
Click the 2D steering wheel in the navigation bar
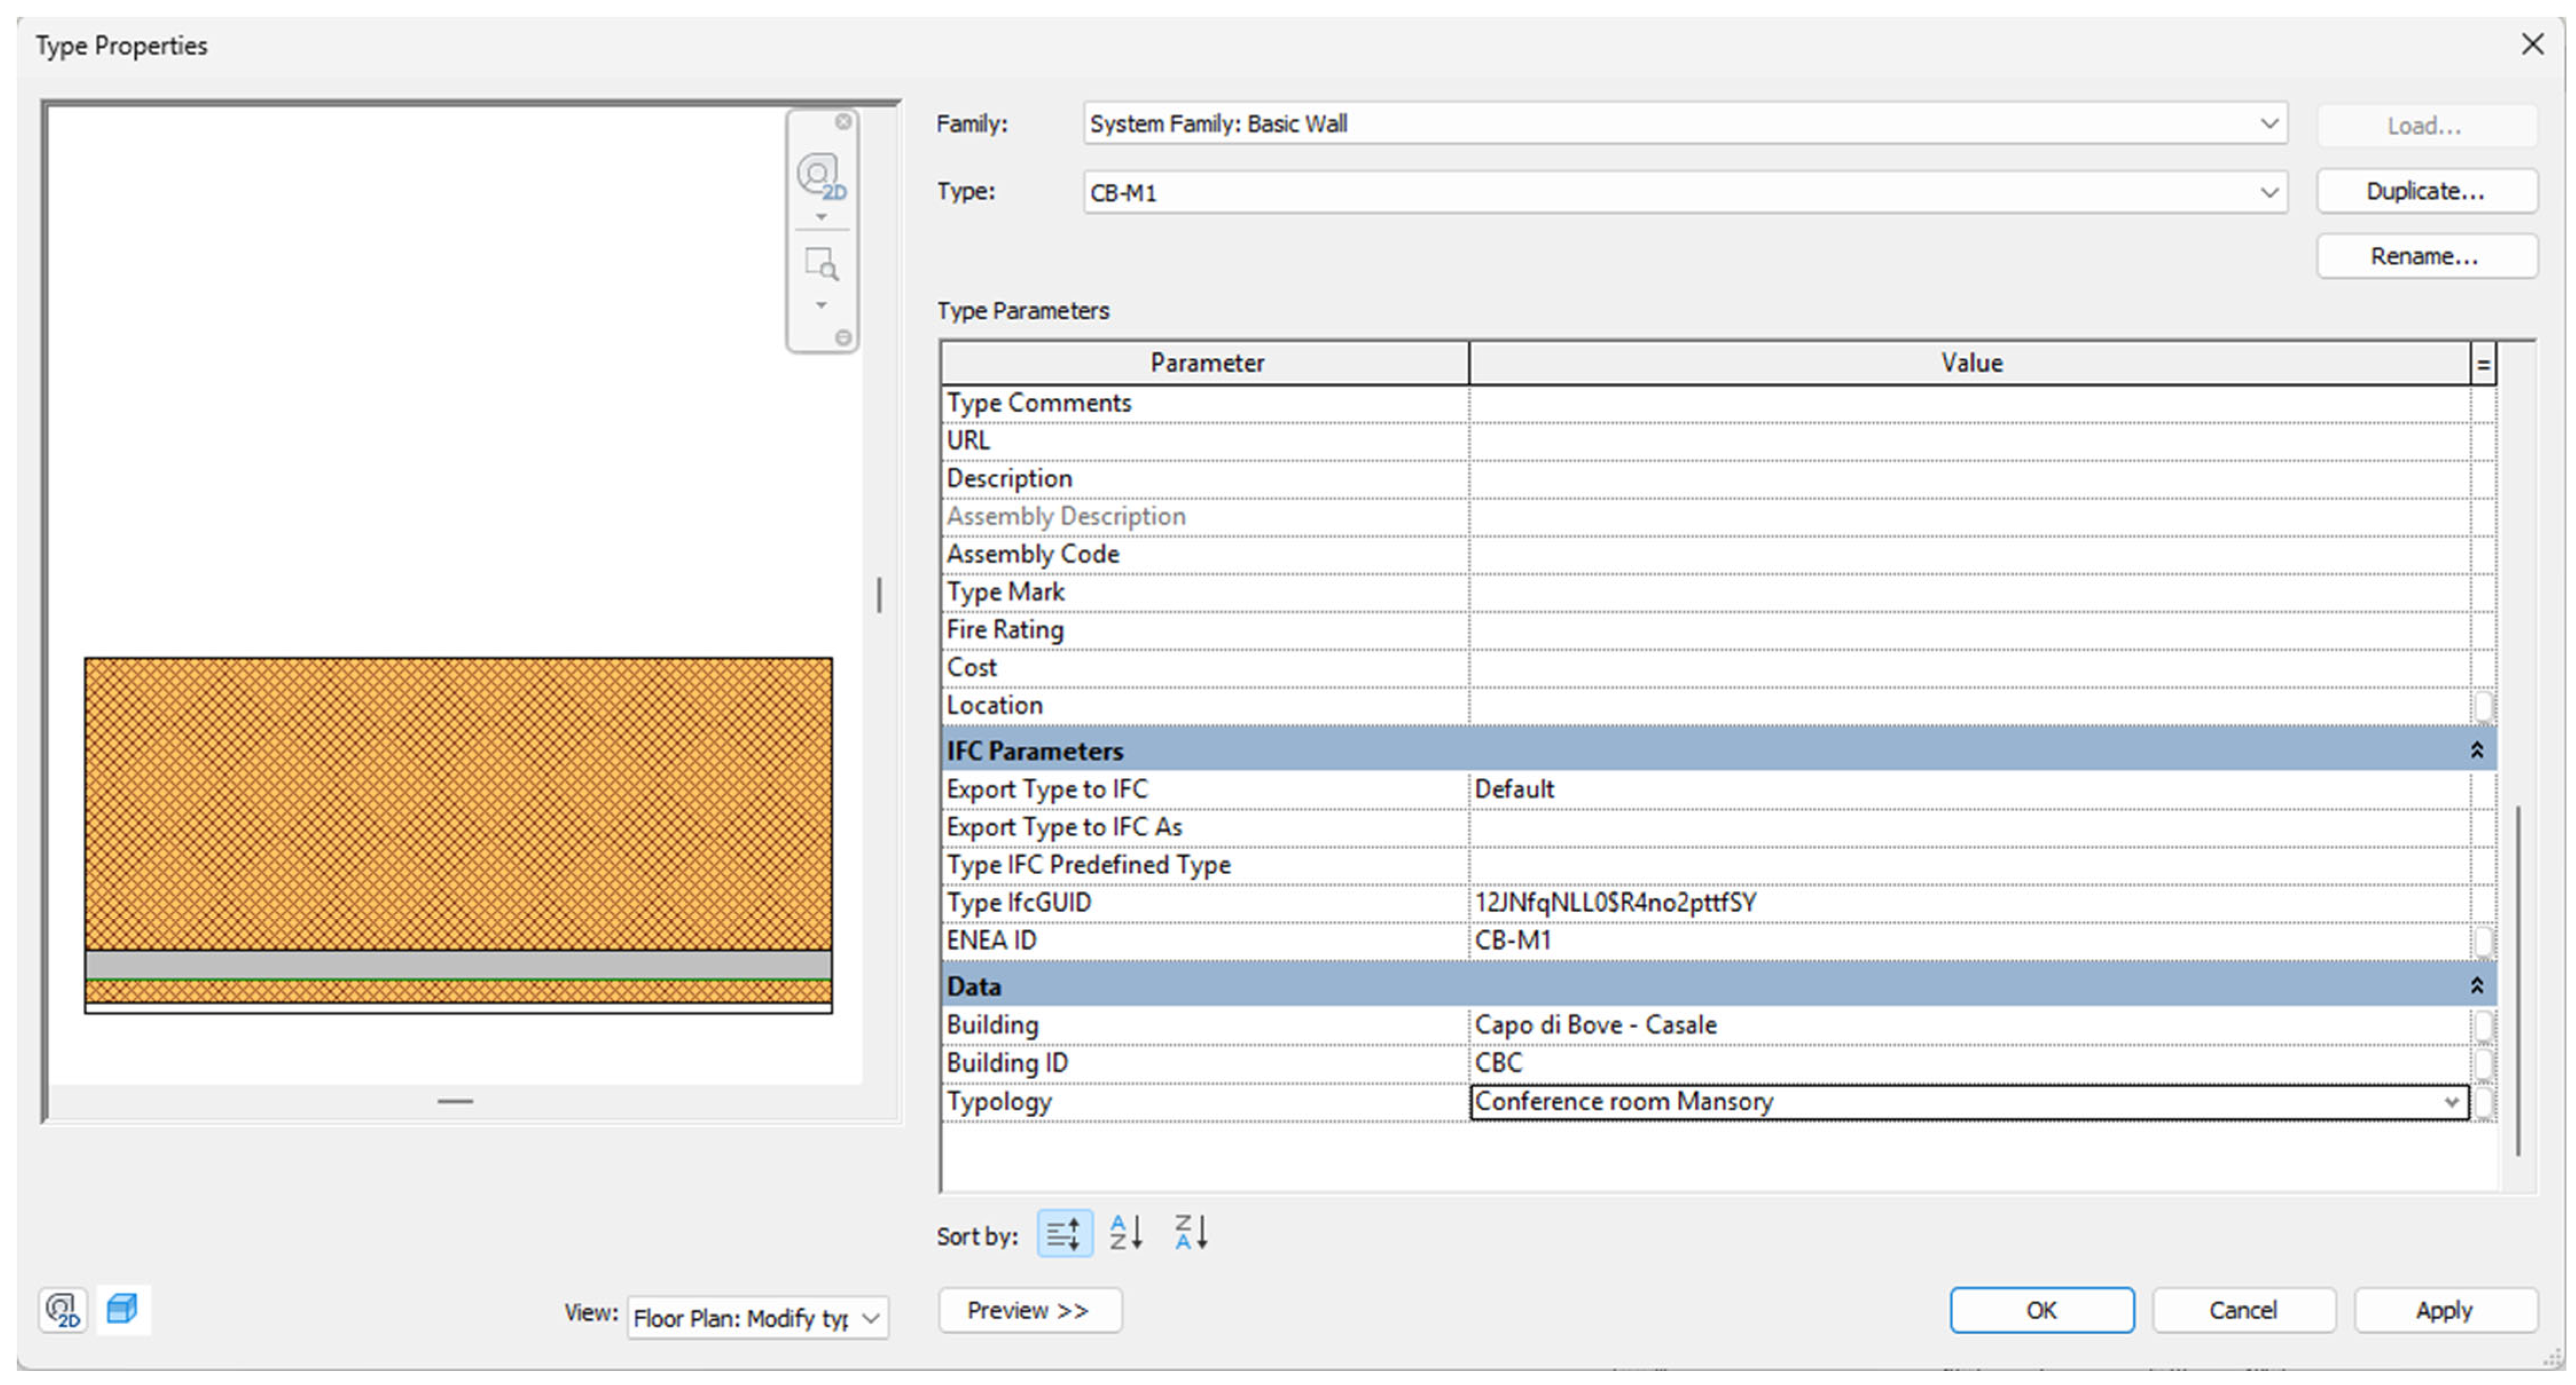[819, 176]
